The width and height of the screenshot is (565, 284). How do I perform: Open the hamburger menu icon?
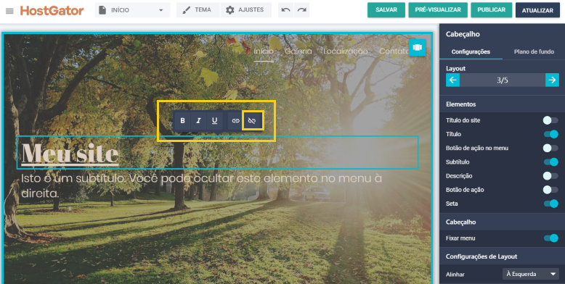9,11
